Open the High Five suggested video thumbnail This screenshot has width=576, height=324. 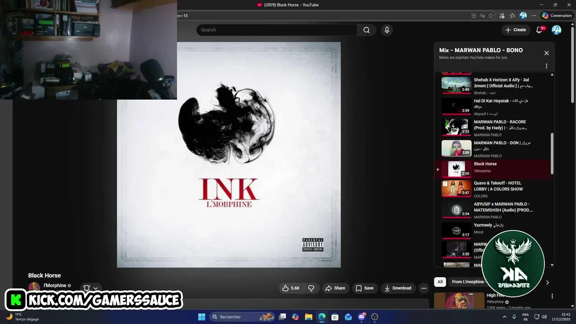459,301
